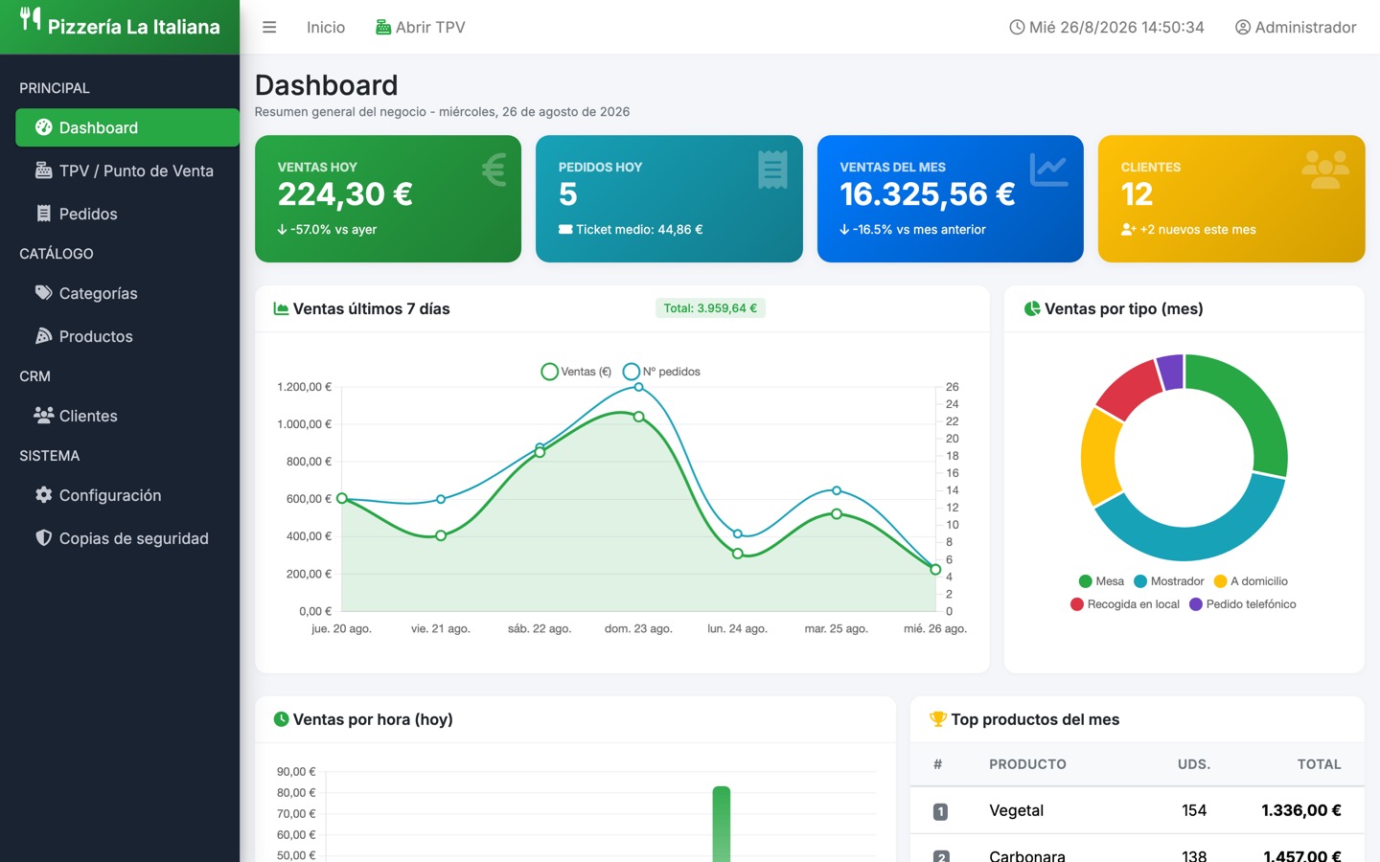
Task: Toggle the Ventas (€) chart legend
Action: click(576, 372)
